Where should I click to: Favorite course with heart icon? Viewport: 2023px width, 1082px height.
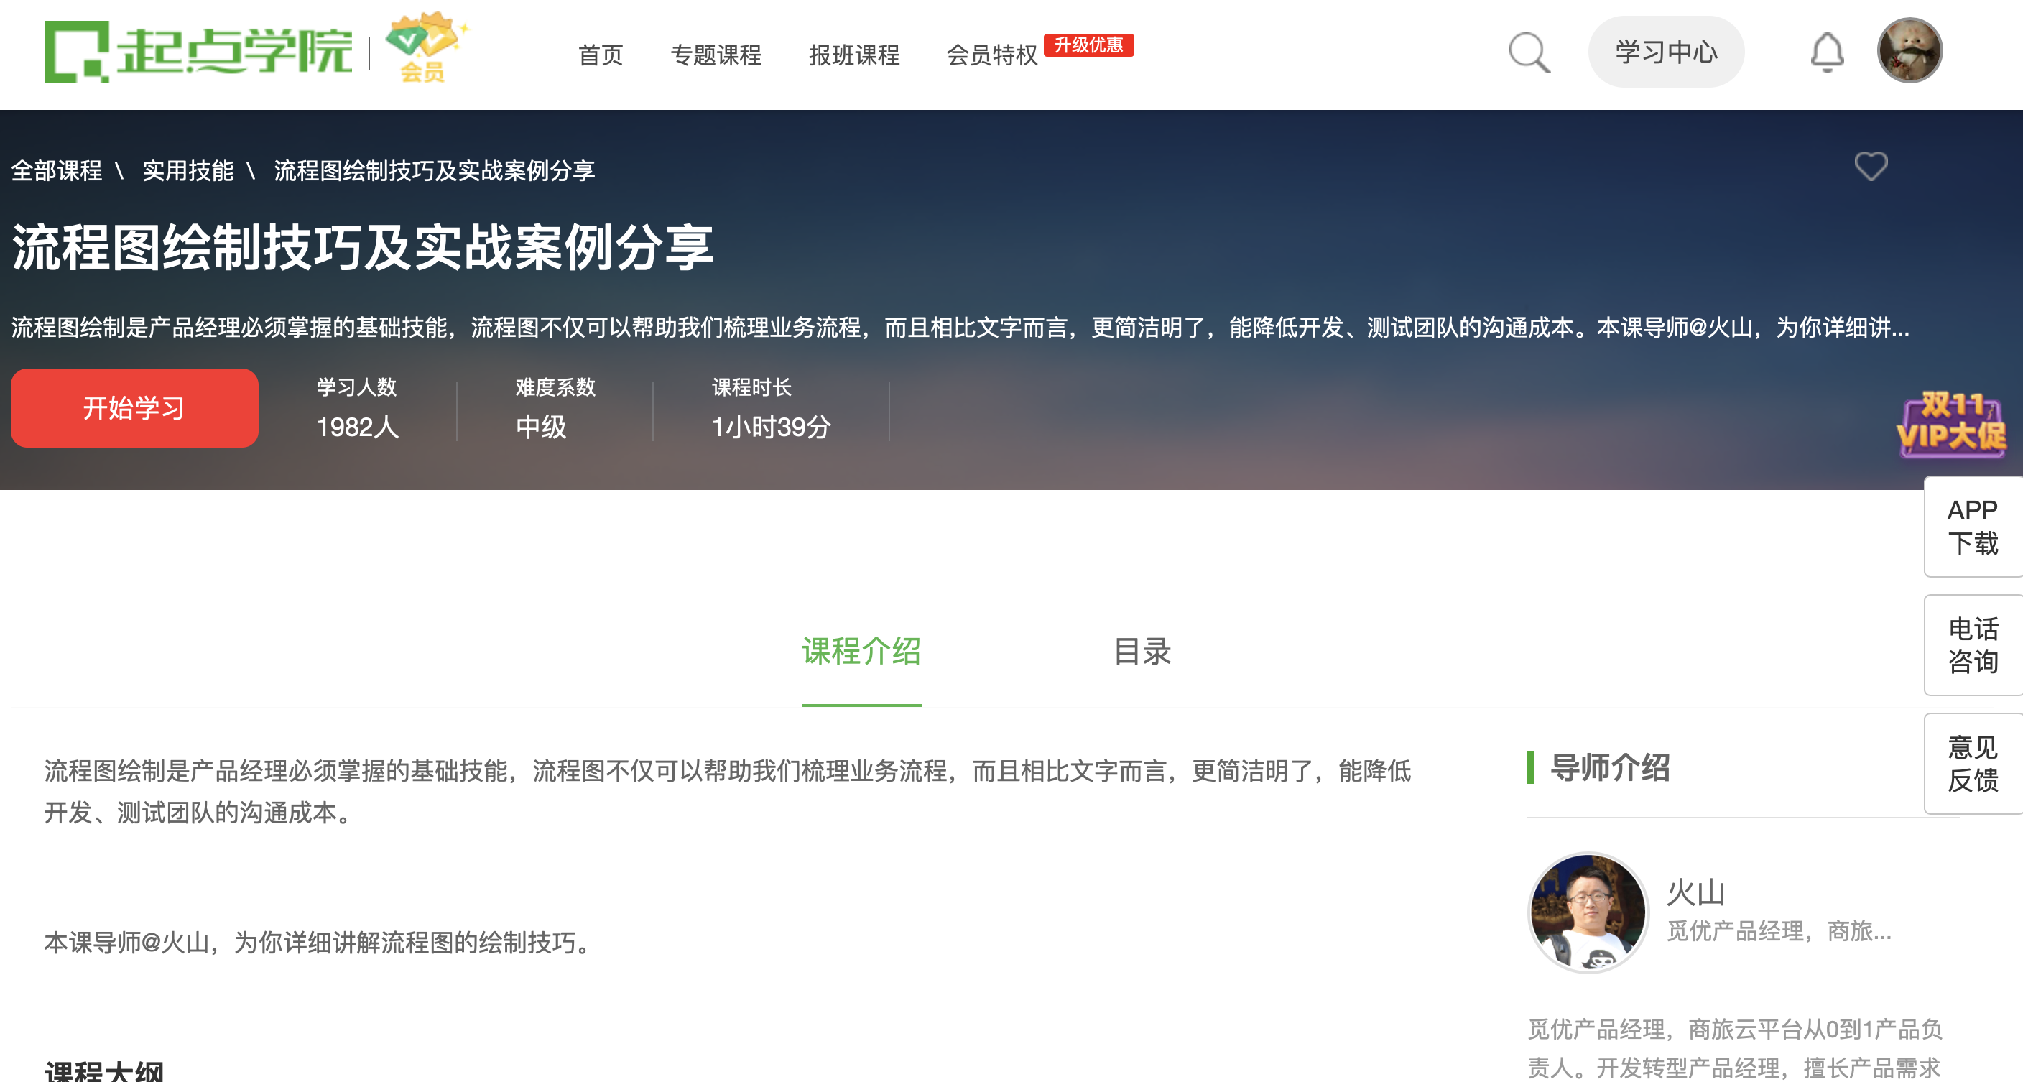(1871, 167)
